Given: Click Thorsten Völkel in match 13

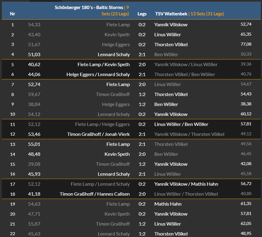Looking at the screenshot, I should point(171,144).
